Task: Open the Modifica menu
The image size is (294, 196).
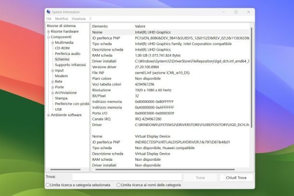Action: 62,18
